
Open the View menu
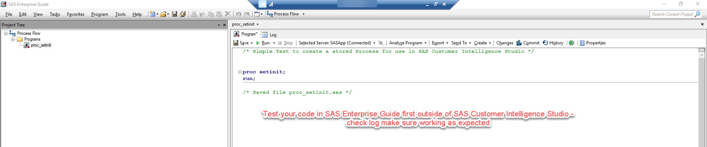[x=38, y=14]
